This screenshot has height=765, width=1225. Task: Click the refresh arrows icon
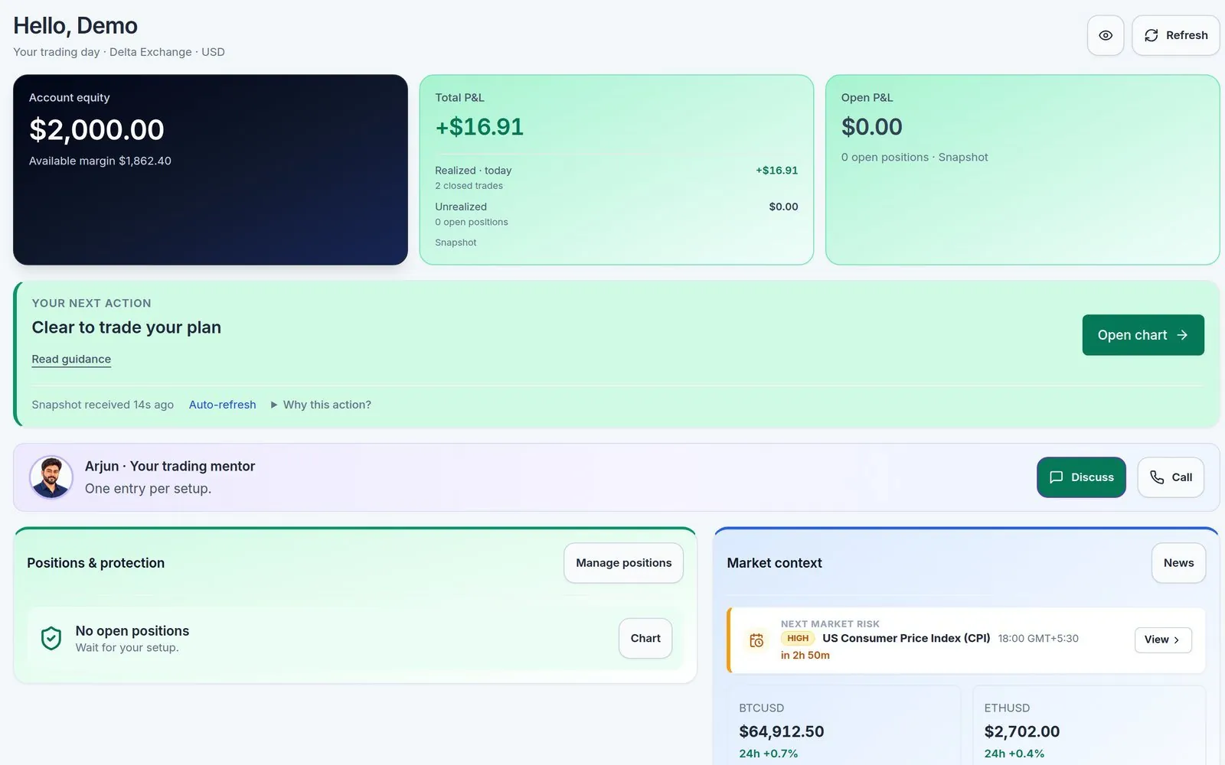click(x=1151, y=35)
